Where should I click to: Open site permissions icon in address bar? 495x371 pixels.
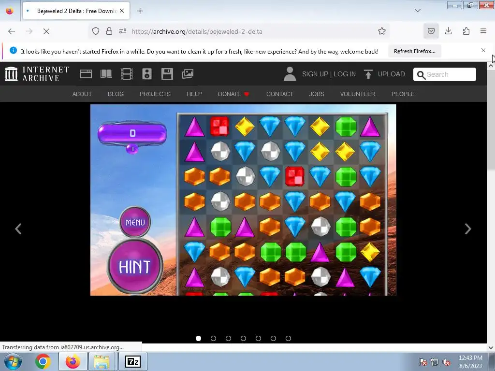point(122,31)
